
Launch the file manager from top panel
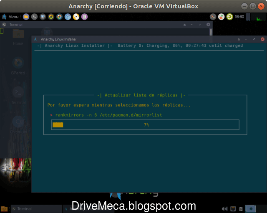[x=26, y=17]
